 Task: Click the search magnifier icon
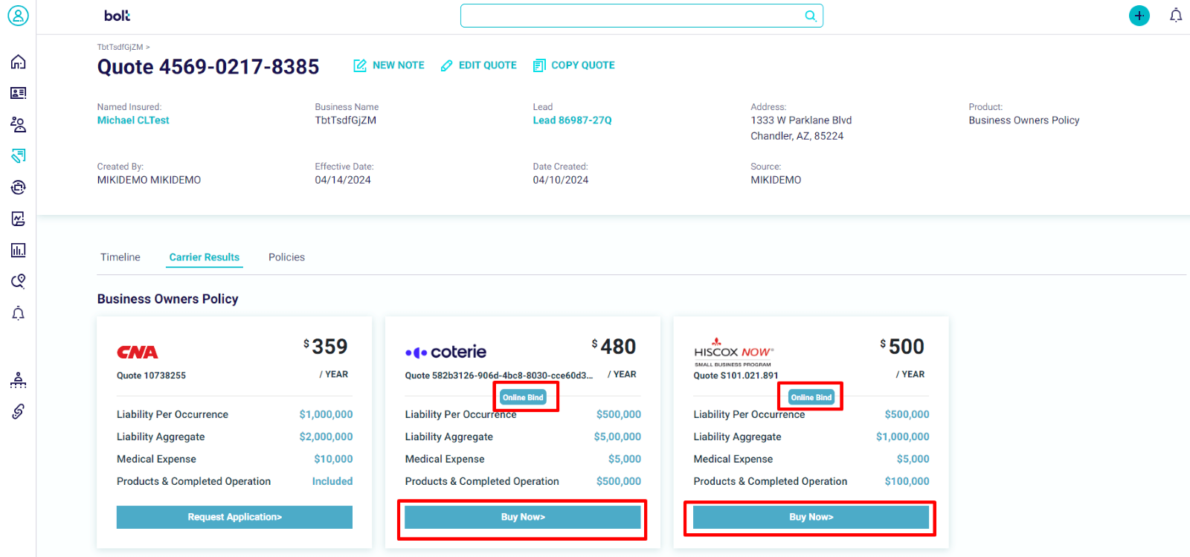tap(810, 16)
